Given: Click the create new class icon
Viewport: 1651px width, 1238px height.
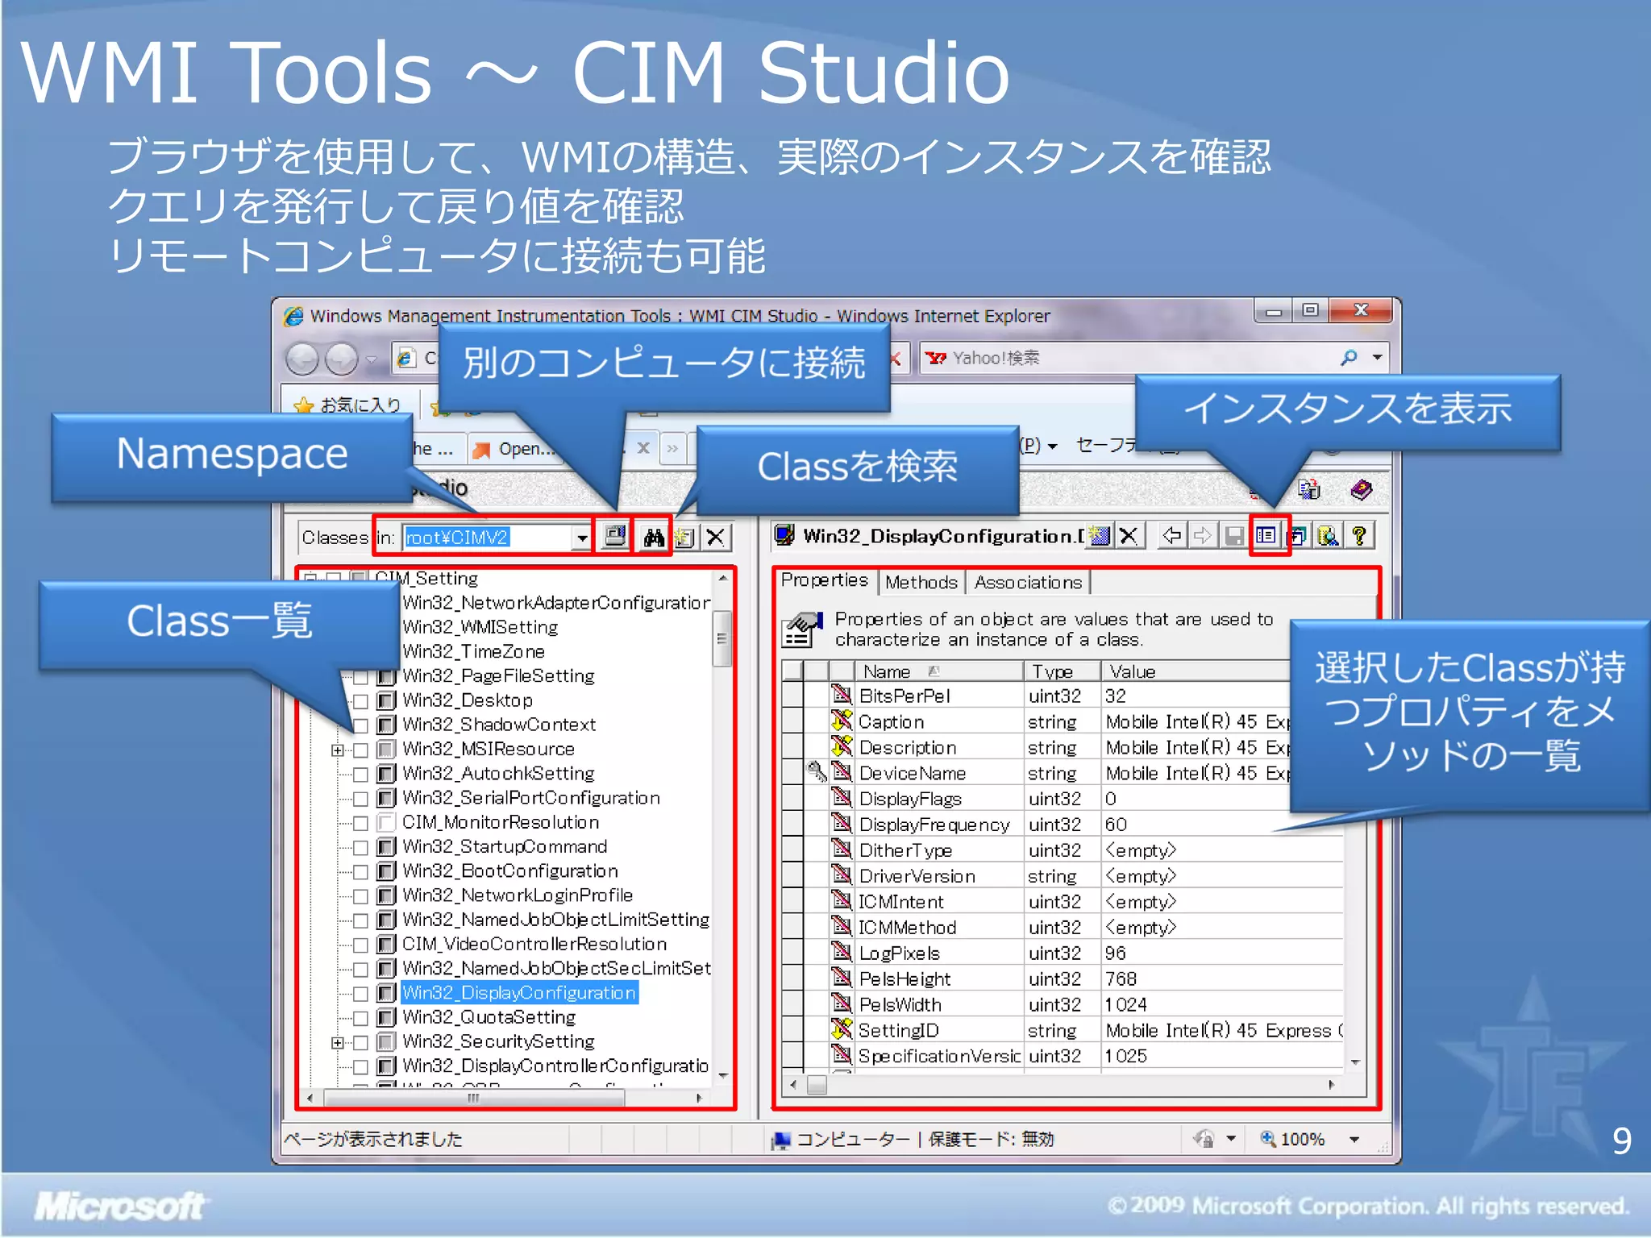Looking at the screenshot, I should (685, 537).
